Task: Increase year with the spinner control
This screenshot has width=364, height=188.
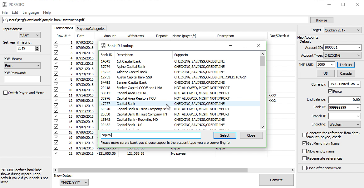Action: pyautogui.click(x=37, y=47)
